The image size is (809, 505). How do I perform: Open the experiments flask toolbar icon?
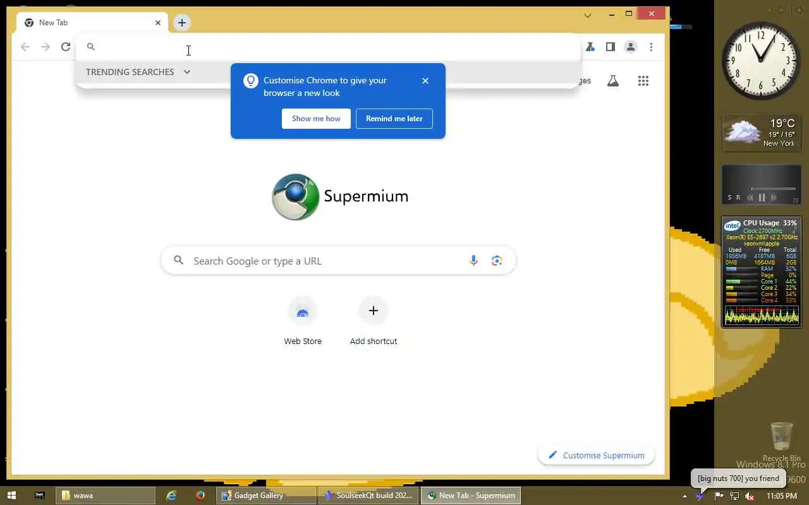(x=590, y=47)
